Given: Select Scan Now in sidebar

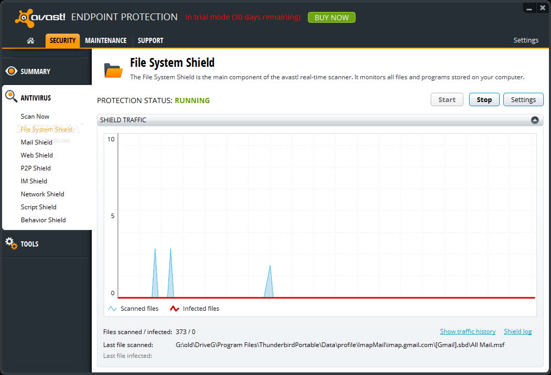Looking at the screenshot, I should pos(35,116).
